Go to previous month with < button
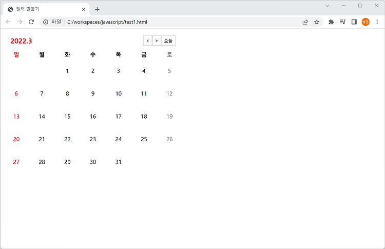The width and height of the screenshot is (385, 249). (147, 41)
